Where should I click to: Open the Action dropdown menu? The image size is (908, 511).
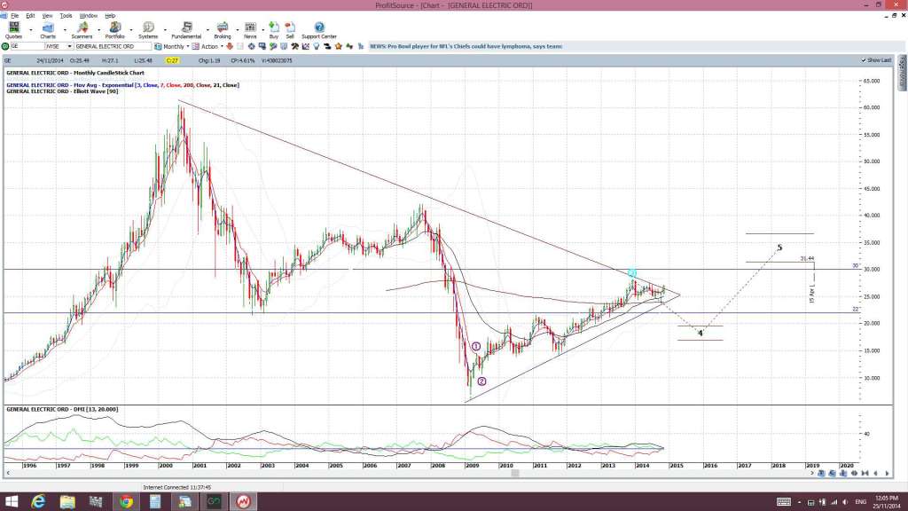point(222,46)
